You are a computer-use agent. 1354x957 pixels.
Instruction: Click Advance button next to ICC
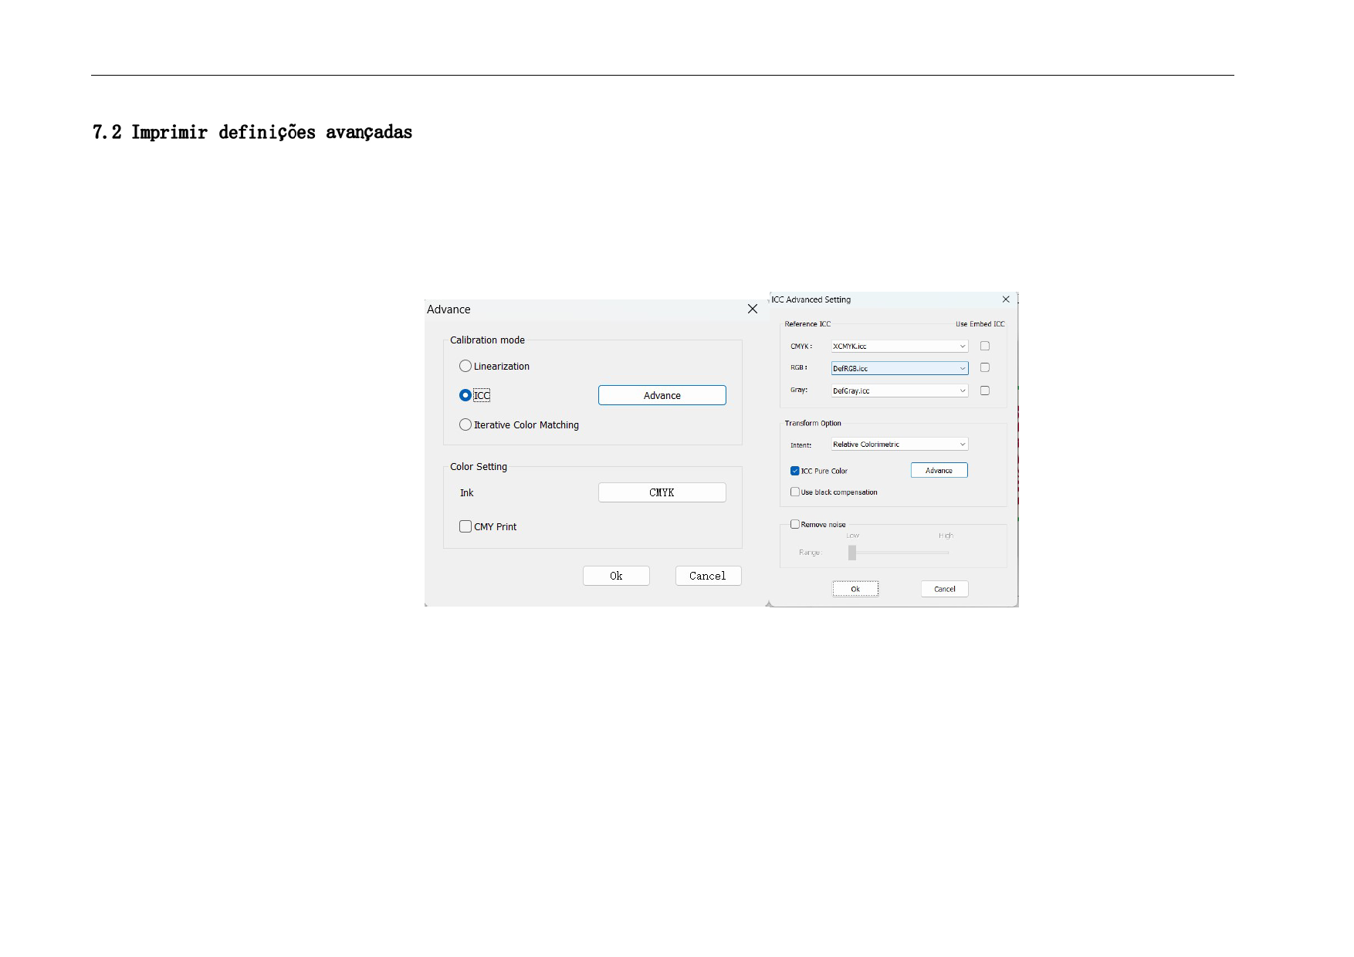662,395
